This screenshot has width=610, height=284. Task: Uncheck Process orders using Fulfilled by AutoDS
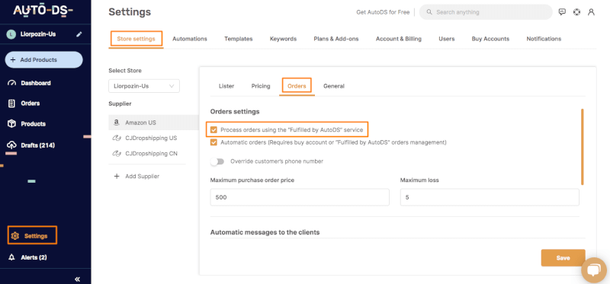213,129
